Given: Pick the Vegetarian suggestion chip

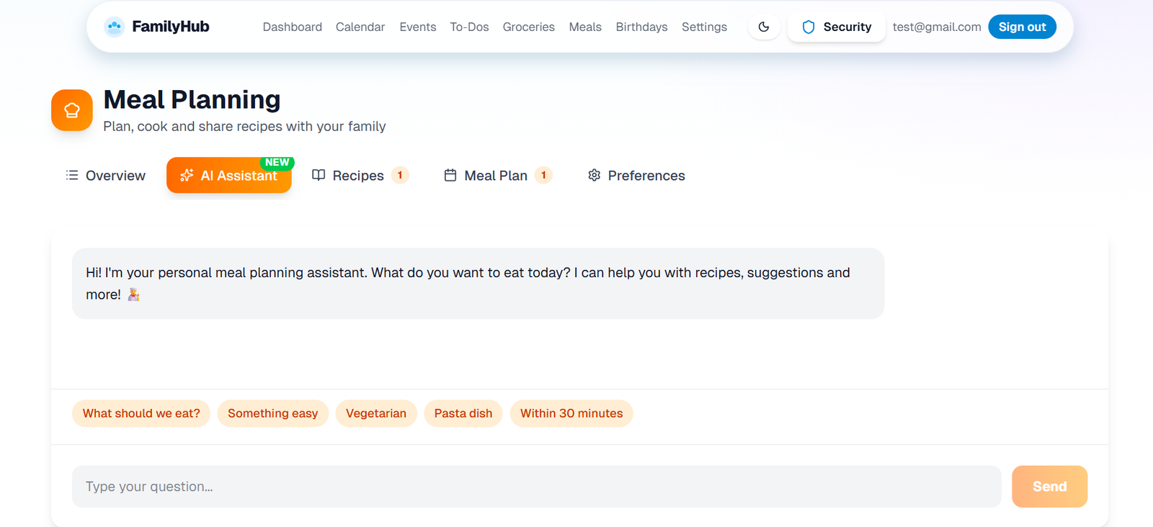Looking at the screenshot, I should 376,413.
